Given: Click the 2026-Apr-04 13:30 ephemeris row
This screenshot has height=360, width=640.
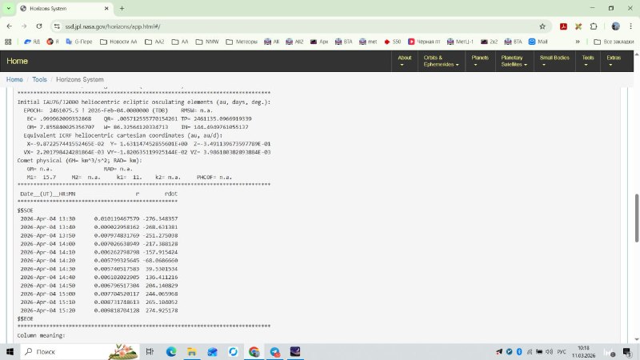Looking at the screenshot, I should 99,218.
